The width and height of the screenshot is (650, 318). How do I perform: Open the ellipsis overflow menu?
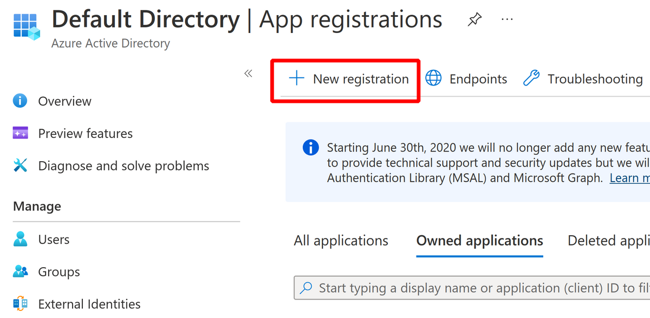point(507,19)
